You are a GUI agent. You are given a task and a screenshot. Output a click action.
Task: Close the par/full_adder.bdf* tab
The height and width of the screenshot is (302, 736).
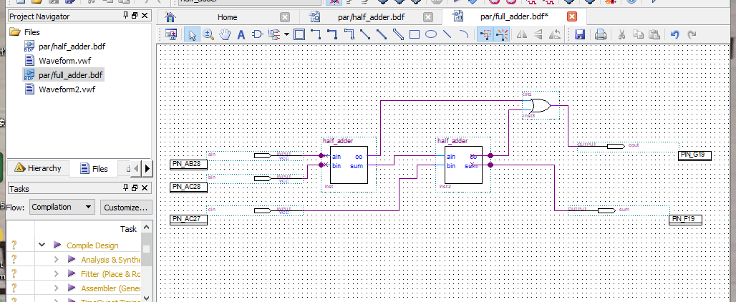click(572, 17)
